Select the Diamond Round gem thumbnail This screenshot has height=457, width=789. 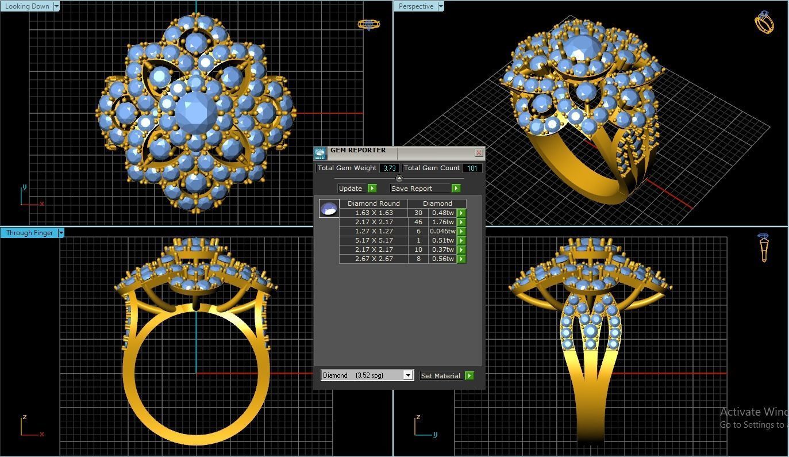click(x=329, y=208)
